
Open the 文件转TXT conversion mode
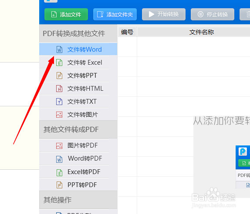(78, 102)
